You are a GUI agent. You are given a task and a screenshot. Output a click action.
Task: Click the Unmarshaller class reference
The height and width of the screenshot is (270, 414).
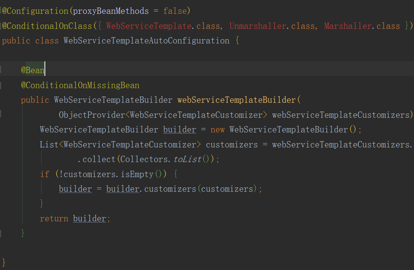click(258, 26)
